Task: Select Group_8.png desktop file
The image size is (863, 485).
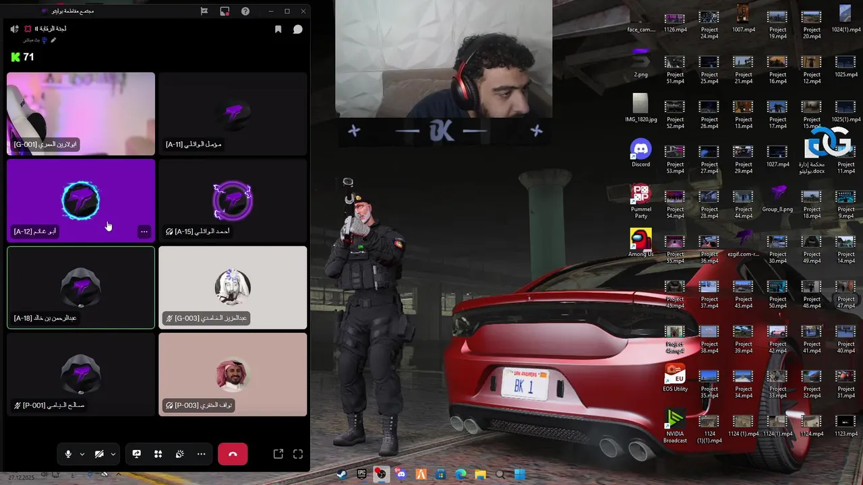Action: pyautogui.click(x=777, y=198)
